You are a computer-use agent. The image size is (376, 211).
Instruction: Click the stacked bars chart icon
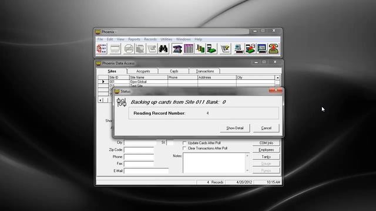[200, 49]
